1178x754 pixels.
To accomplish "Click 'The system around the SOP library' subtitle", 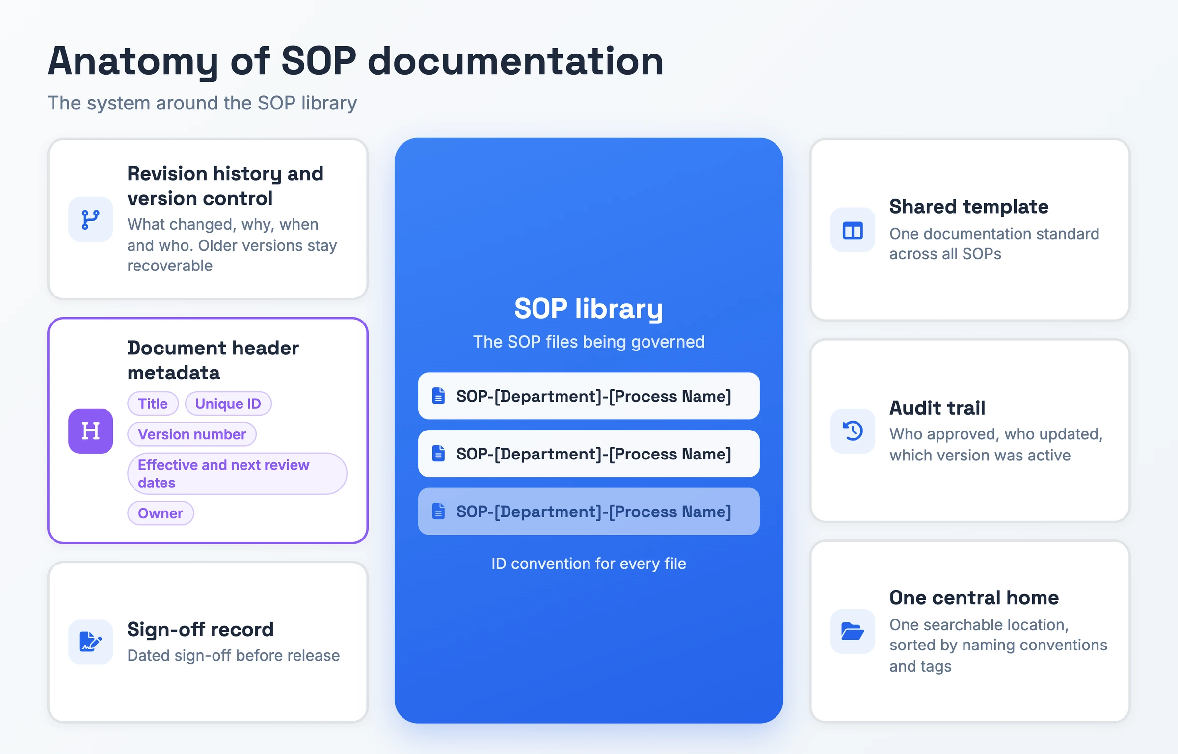I will (x=202, y=103).
